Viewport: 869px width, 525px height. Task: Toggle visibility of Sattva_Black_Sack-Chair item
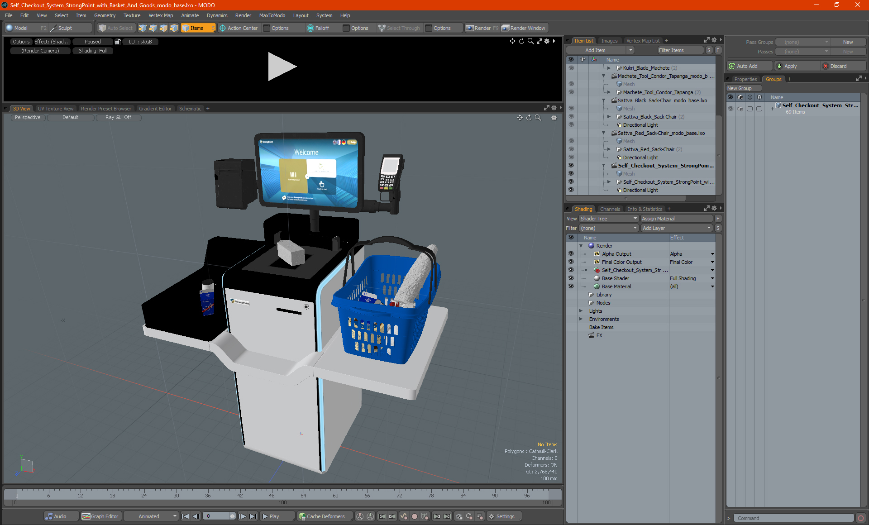pyautogui.click(x=571, y=117)
